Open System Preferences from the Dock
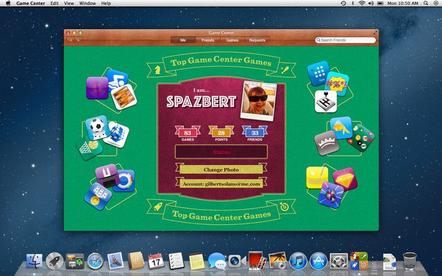This screenshot has width=442, height=276. (x=339, y=261)
